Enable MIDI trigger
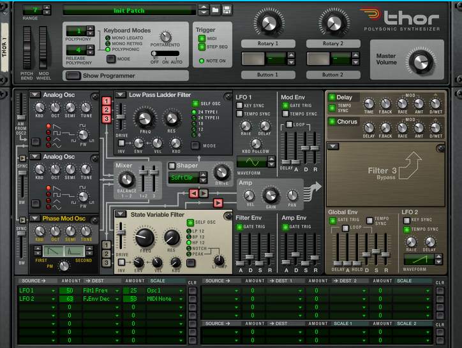The image size is (462, 348). (x=202, y=39)
